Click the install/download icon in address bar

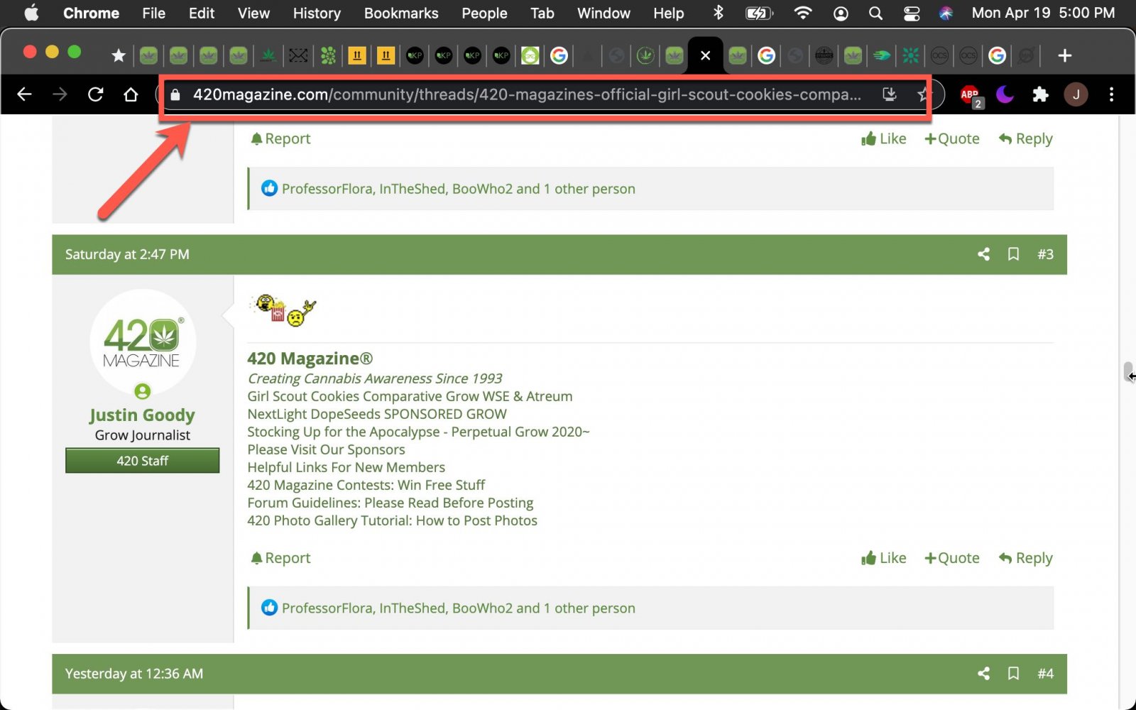coord(889,94)
